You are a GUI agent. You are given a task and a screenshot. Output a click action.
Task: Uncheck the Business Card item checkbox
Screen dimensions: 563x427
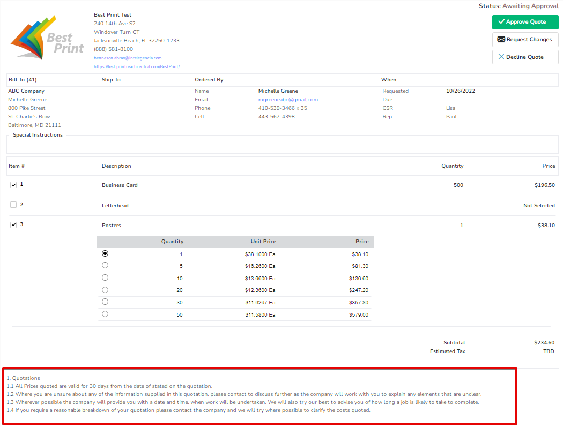point(13,185)
